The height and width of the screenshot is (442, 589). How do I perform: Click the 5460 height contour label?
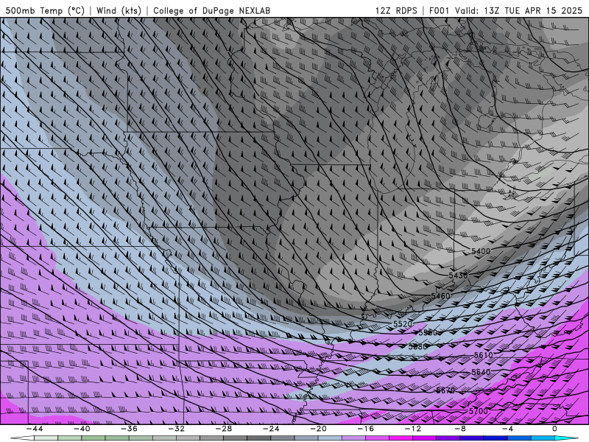click(x=440, y=296)
